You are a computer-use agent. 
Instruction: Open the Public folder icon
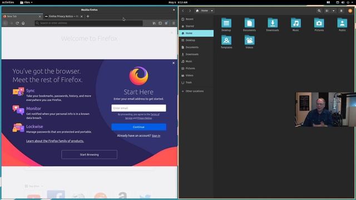342,23
